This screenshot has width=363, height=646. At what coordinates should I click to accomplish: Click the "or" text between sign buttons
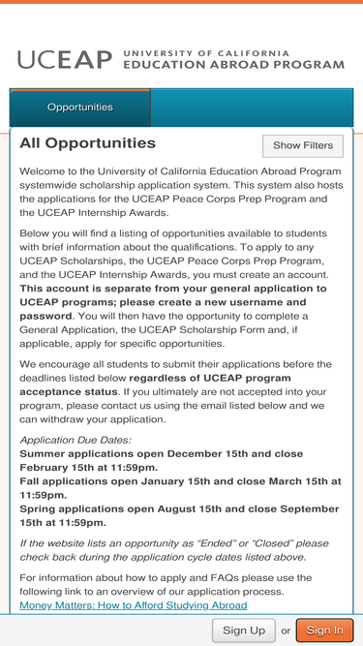click(286, 631)
